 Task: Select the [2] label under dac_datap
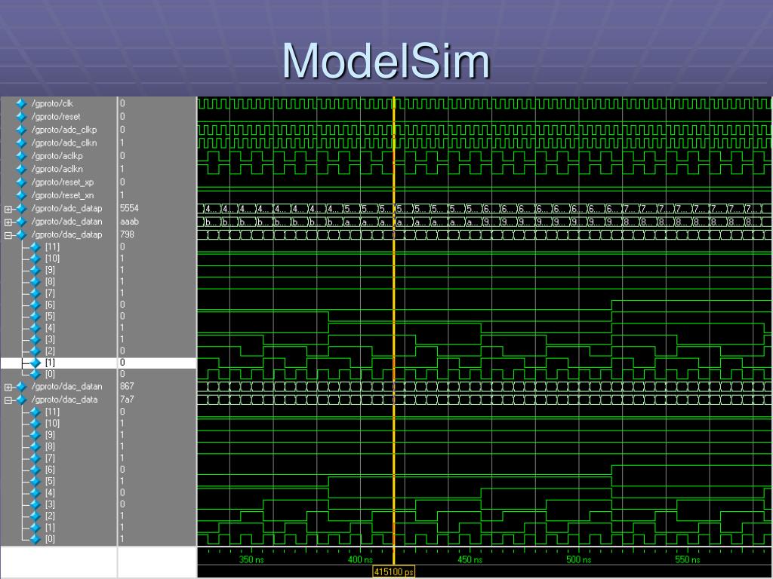pyautogui.click(x=50, y=351)
